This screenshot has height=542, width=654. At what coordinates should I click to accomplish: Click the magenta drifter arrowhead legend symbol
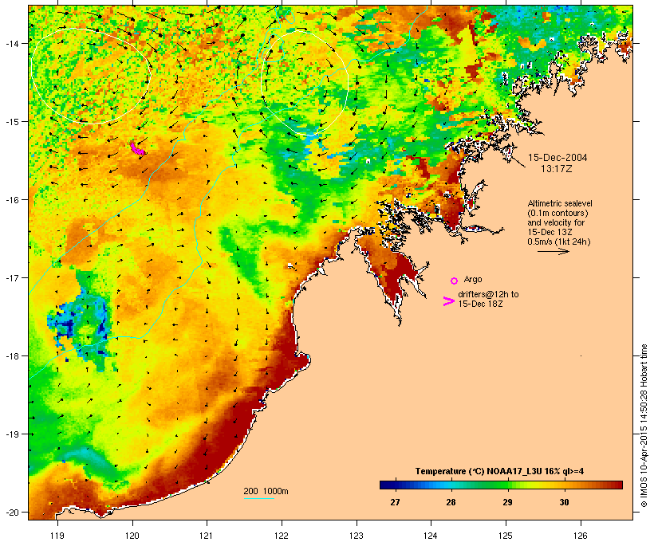448,301
